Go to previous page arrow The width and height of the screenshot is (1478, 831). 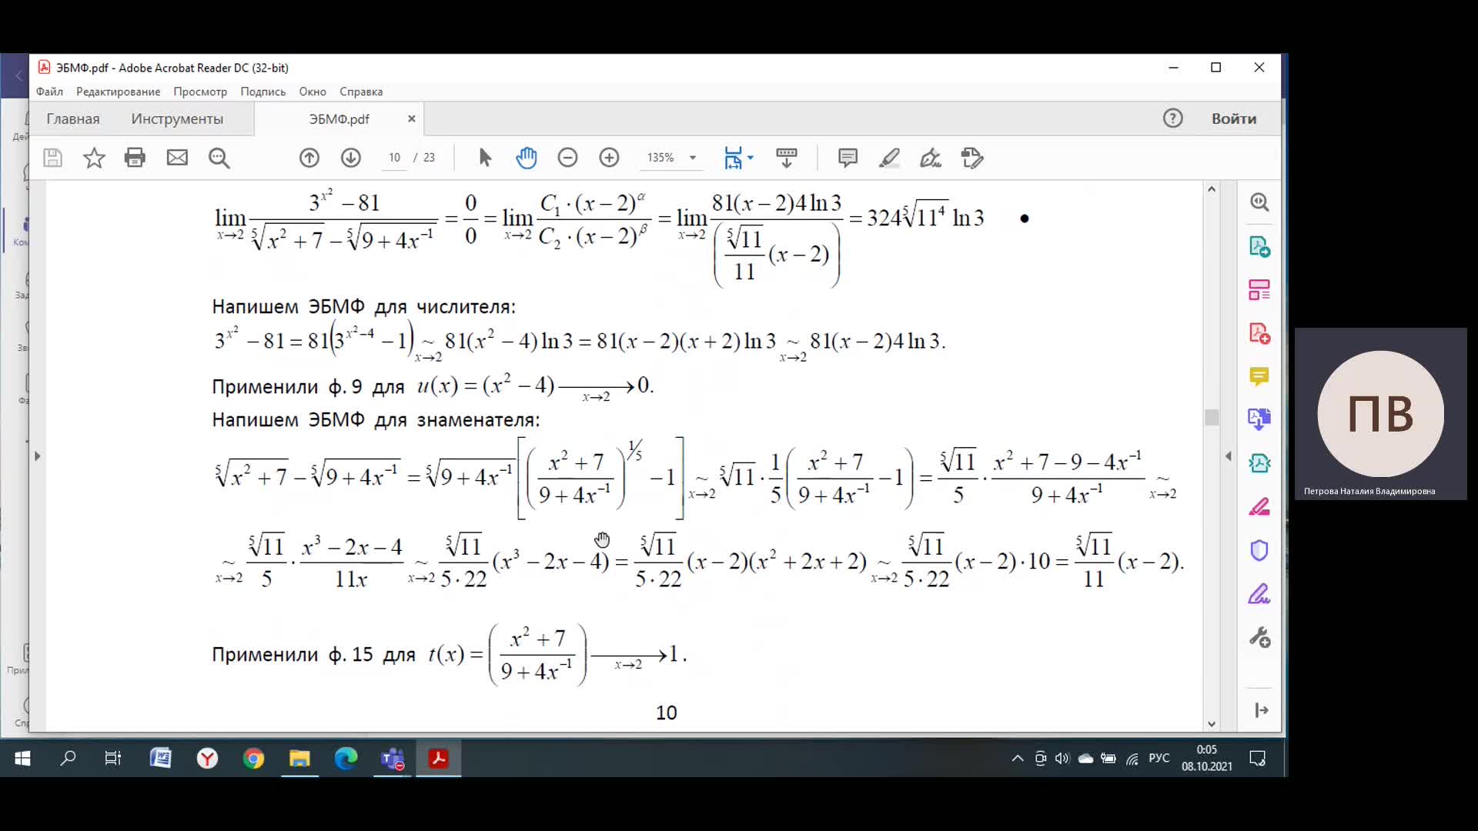pos(309,158)
